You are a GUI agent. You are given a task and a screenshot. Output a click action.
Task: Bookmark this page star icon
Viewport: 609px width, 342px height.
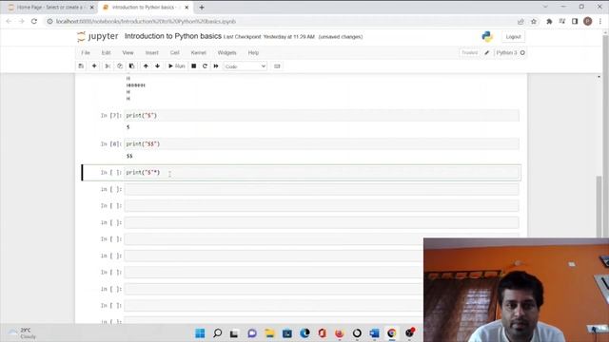pos(534,22)
